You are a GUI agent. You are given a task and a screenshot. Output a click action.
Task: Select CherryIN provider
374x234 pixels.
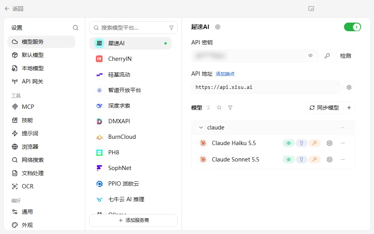coord(131,59)
